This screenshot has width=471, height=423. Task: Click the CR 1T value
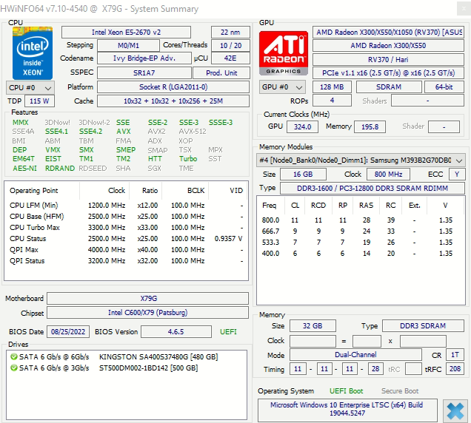(455, 355)
